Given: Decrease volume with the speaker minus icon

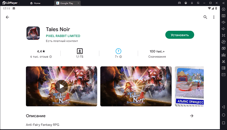Looking at the screenshot, I should 223,29.
